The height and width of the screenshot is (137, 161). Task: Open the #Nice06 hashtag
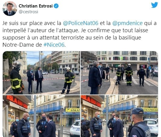point(54,45)
